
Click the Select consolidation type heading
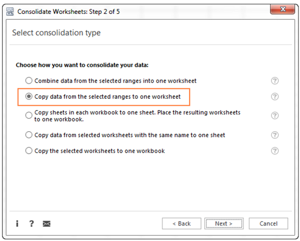click(56, 33)
